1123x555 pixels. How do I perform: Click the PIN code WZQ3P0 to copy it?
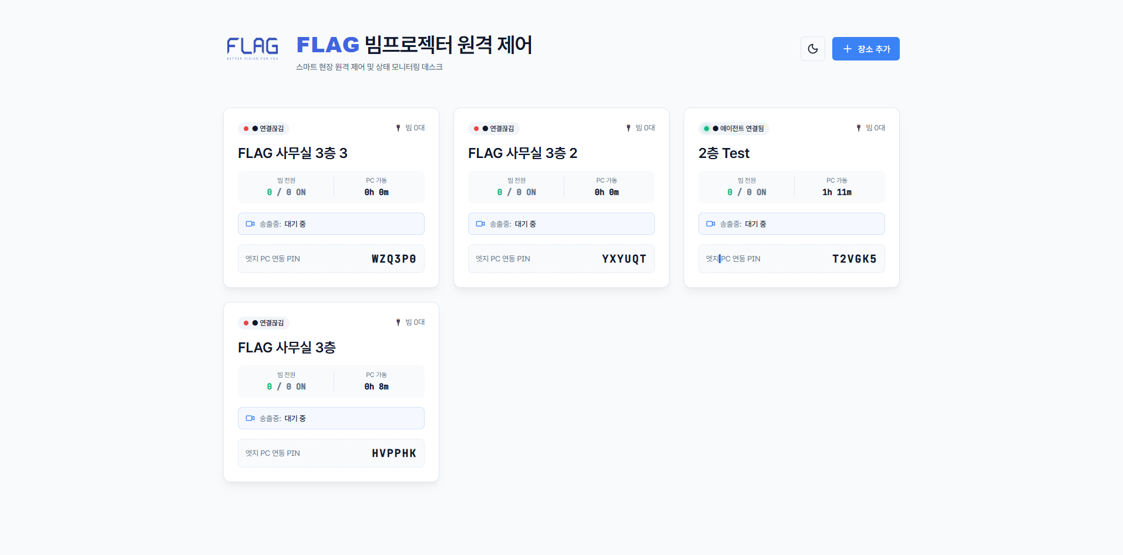(x=393, y=258)
